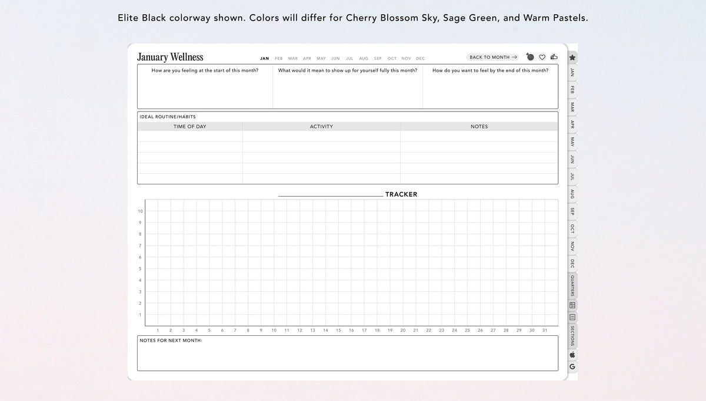Click value 5 on tracker vertical axis
This screenshot has width=706, height=401.
tap(140, 269)
